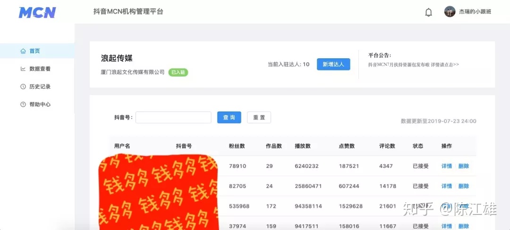510x230 pixels.
Task: Click the play count 9417511
Action: [x=306, y=226]
